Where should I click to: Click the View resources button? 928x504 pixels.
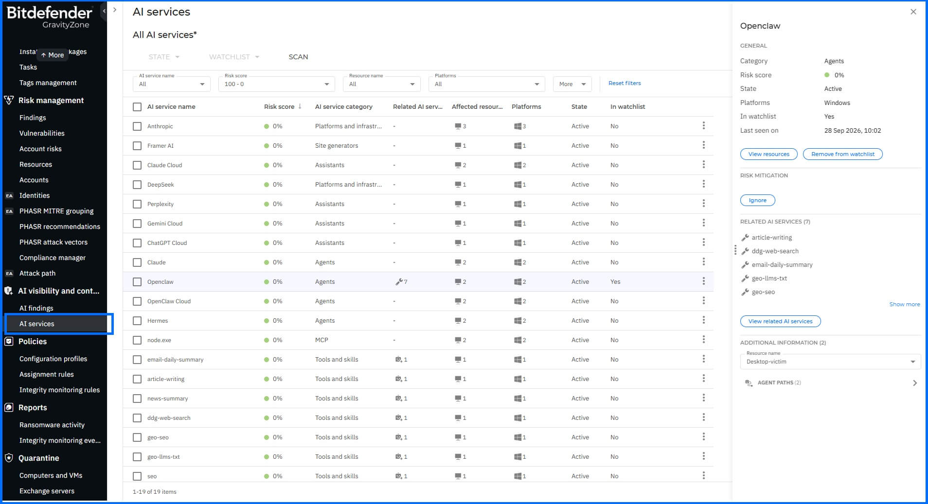click(x=769, y=154)
